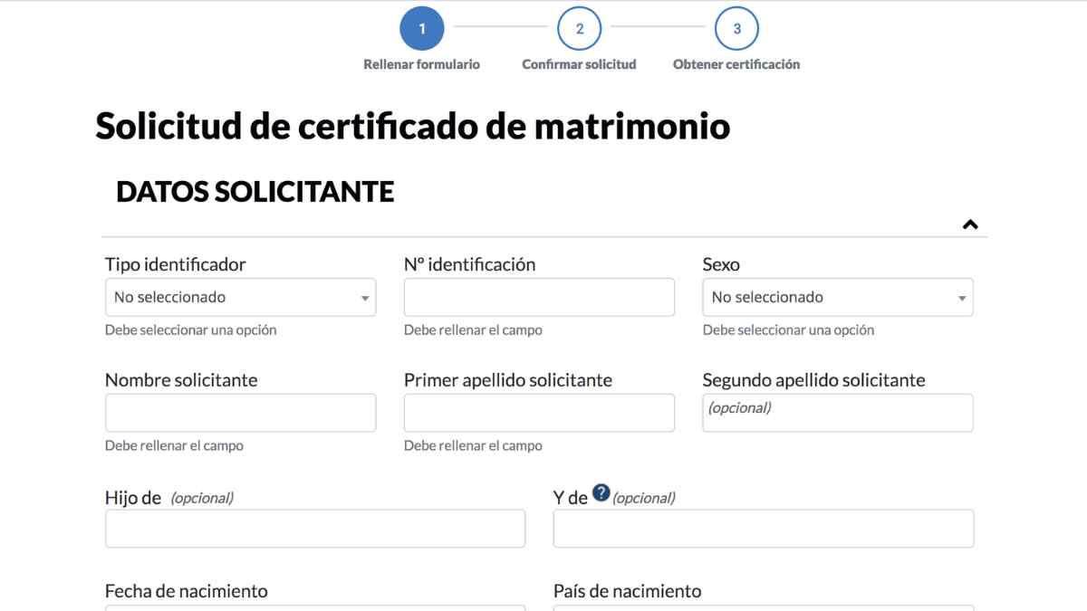Image resolution: width=1087 pixels, height=611 pixels.
Task: Click the 'Nombre solicitante' text box
Action: pos(240,413)
